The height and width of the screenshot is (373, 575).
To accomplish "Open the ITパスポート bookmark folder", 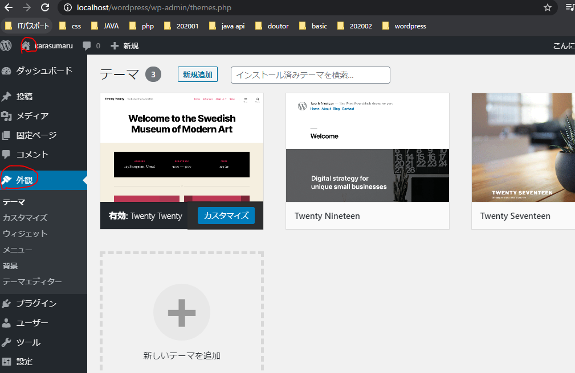I will (x=27, y=26).
